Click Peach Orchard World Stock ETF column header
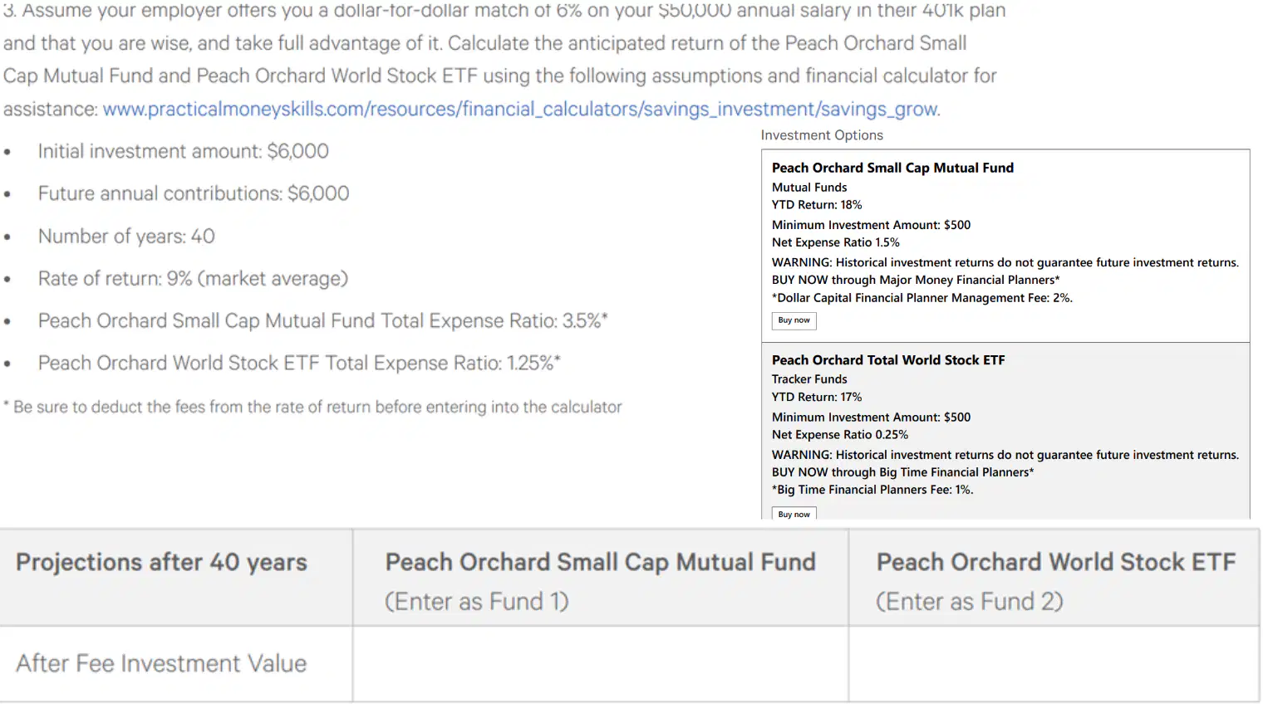1268x708 pixels. pos(1054,578)
